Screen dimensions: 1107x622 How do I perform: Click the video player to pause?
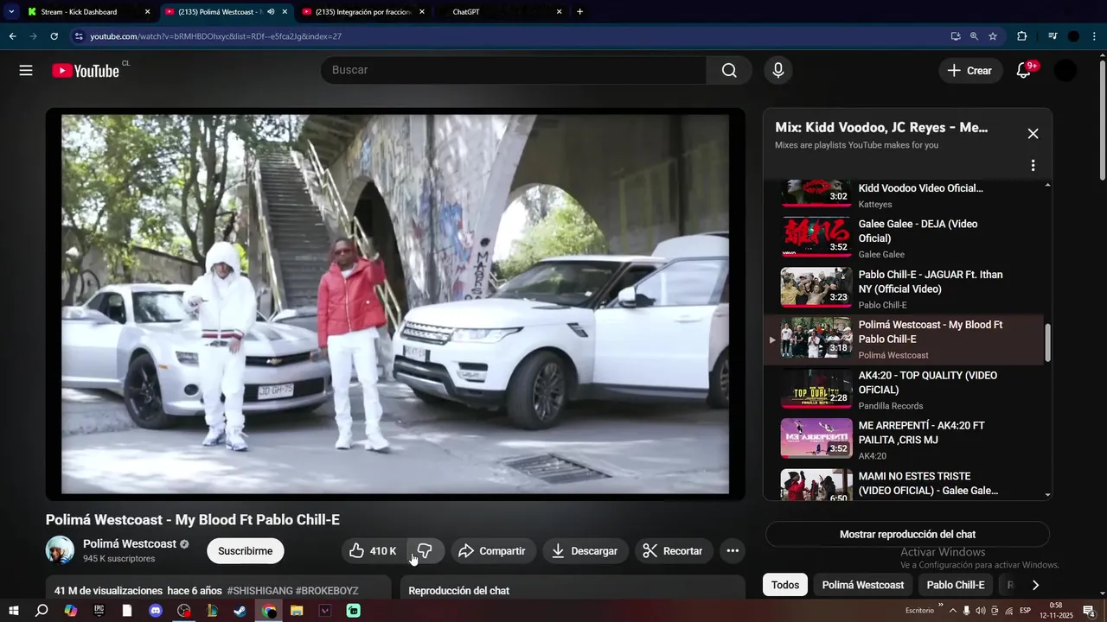pyautogui.click(x=395, y=304)
